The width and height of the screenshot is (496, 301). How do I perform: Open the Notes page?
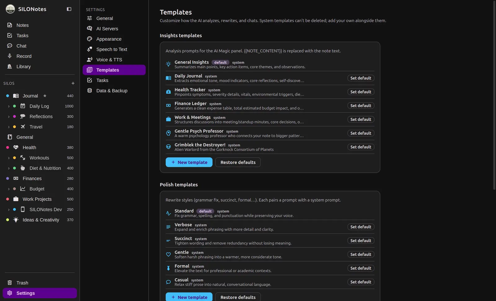(40, 25)
